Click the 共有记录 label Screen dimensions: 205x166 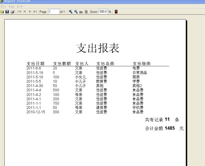tap(154, 120)
